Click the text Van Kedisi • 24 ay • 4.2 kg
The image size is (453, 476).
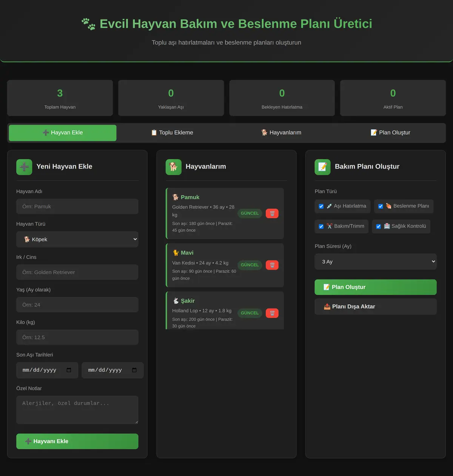200,263
